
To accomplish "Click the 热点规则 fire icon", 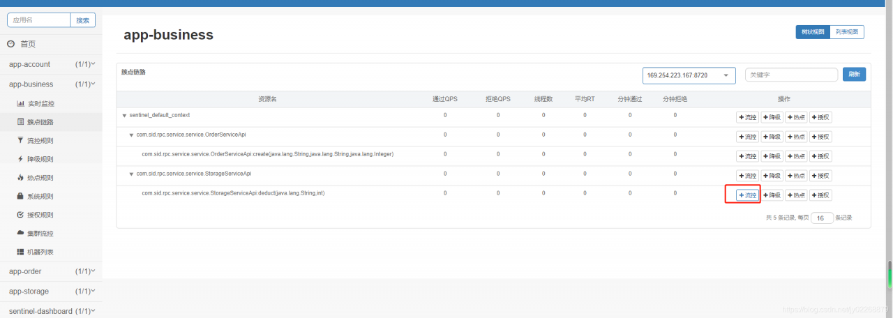I will 20,178.
